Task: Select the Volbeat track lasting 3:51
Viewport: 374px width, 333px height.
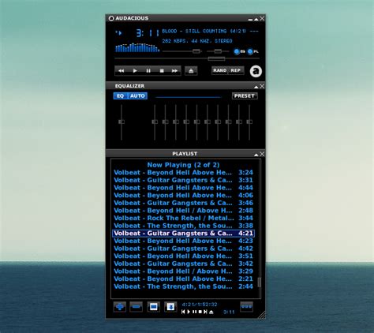Action: [183, 256]
